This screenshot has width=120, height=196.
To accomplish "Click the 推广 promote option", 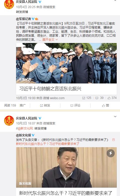I will pyautogui.click(x=23, y=105).
